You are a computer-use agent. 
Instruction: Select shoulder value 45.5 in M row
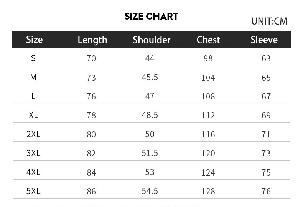tap(150, 77)
